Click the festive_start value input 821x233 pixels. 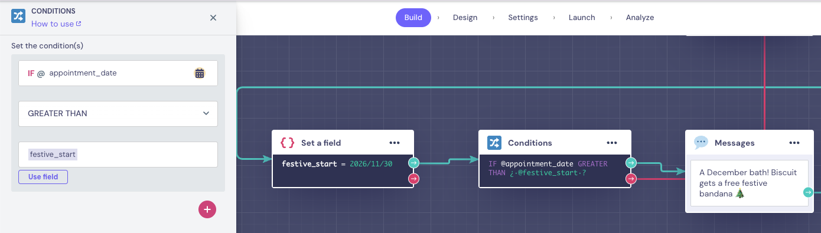pyautogui.click(x=118, y=155)
